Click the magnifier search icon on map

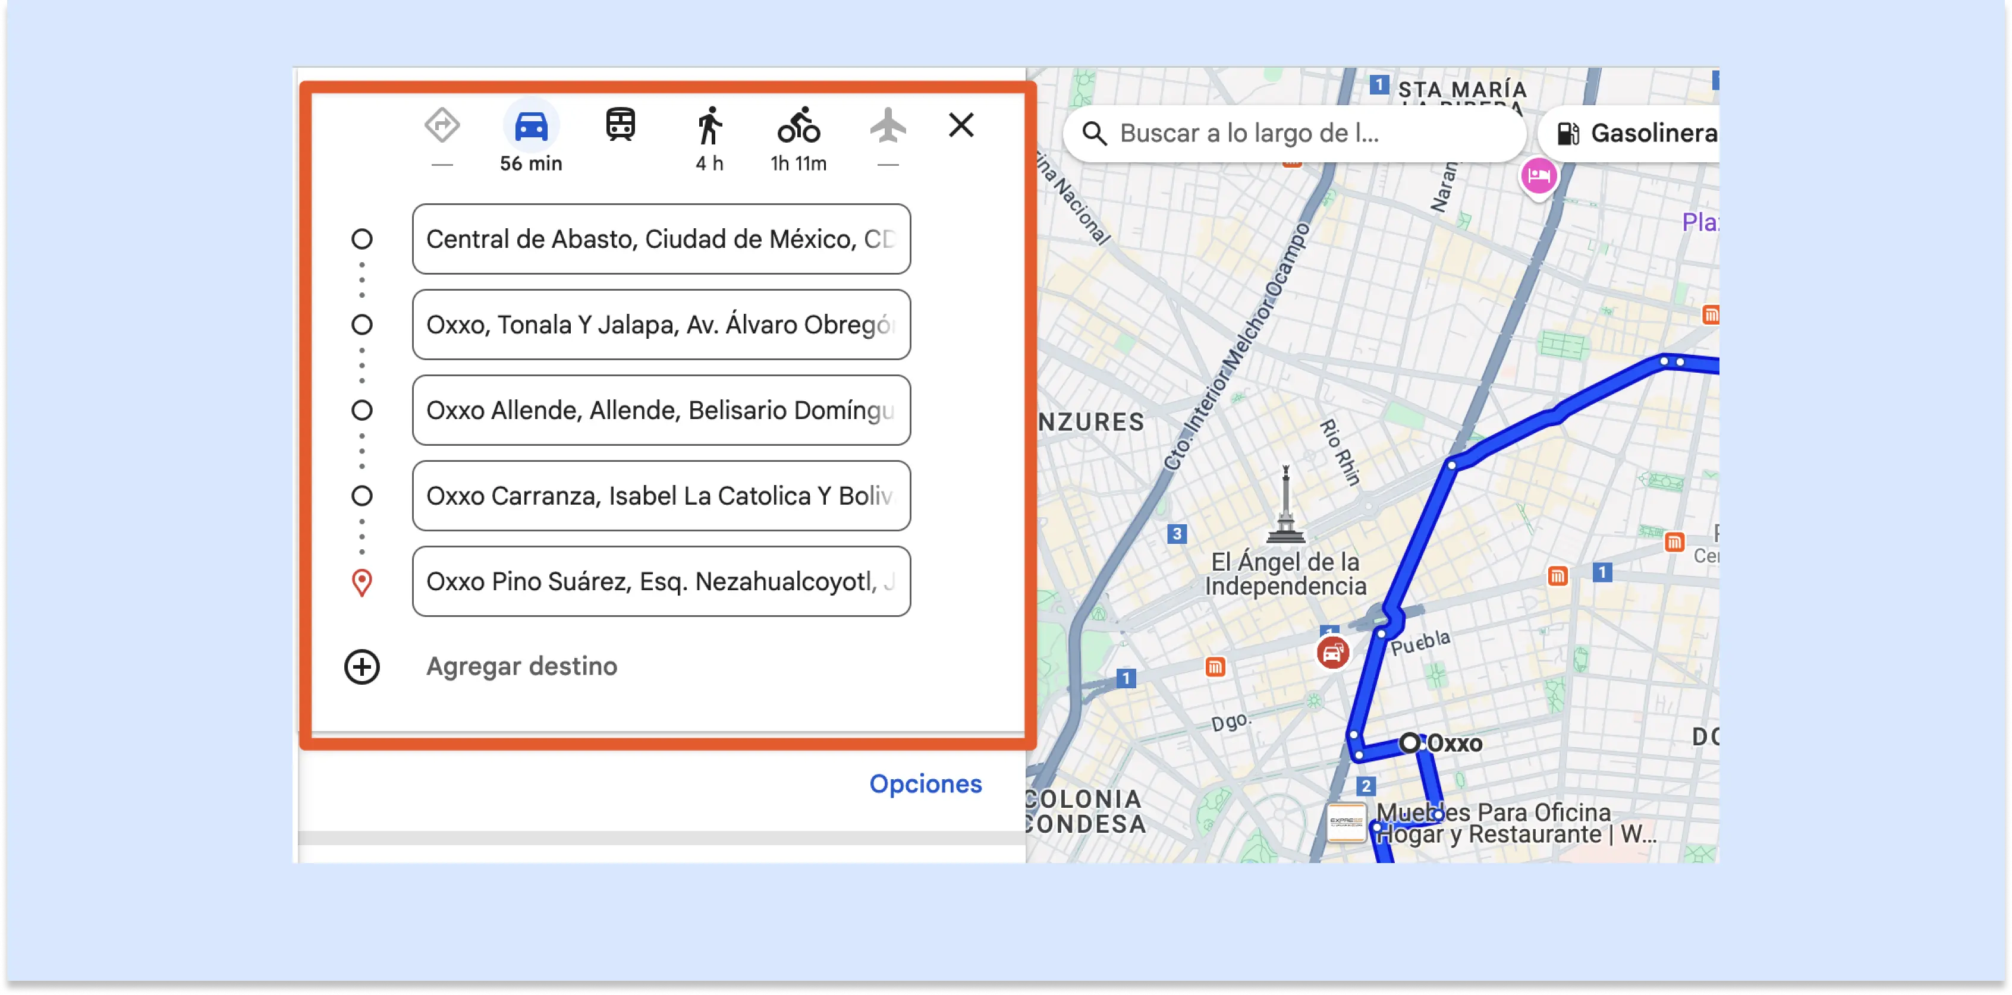[1094, 134]
